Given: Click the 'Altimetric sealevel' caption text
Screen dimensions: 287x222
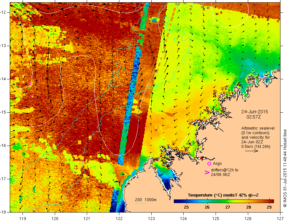Looking at the screenshot, I should coord(258,128).
